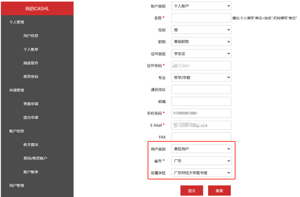Click the 重置 reset button
This screenshot has width=300, height=197.
tap(219, 191)
